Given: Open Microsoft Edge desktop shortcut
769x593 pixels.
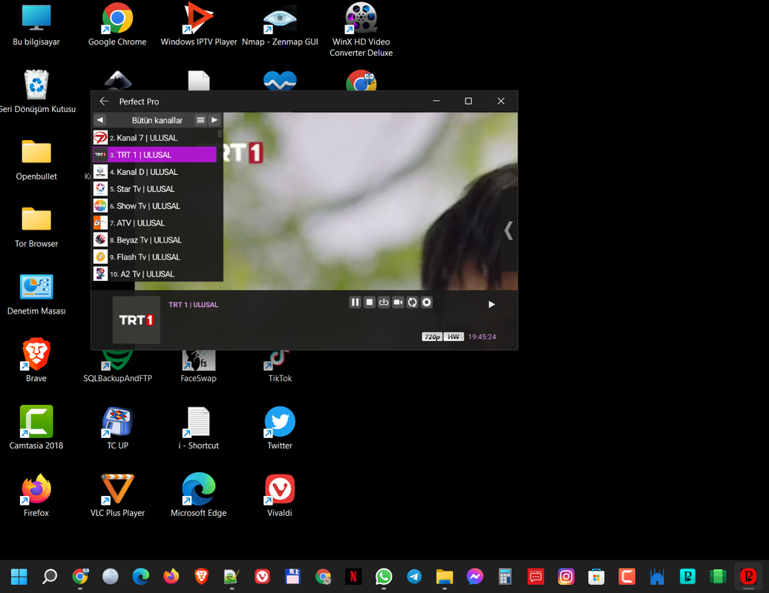Looking at the screenshot, I should 199,496.
